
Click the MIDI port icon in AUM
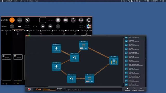[x=20, y=20]
